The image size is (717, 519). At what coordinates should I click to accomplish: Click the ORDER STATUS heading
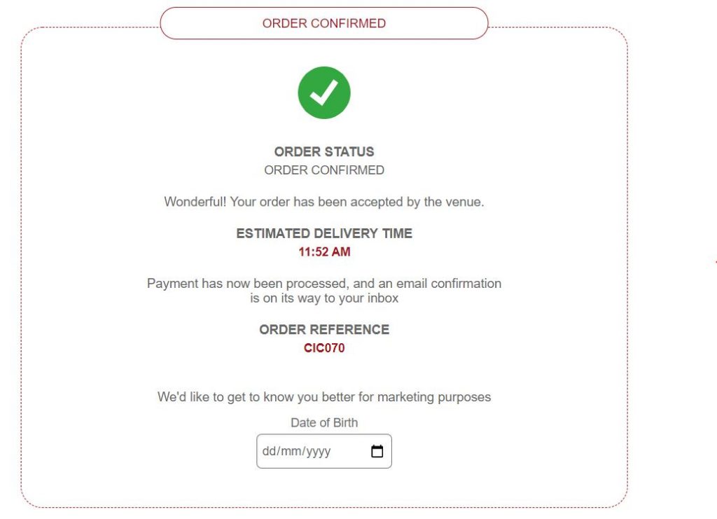pyautogui.click(x=324, y=152)
